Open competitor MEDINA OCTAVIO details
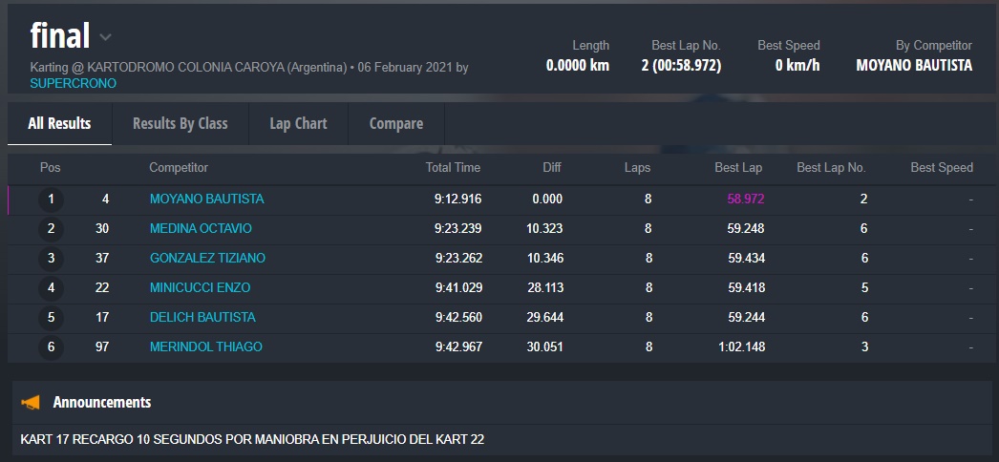Image resolution: width=999 pixels, height=462 pixels. (x=201, y=229)
